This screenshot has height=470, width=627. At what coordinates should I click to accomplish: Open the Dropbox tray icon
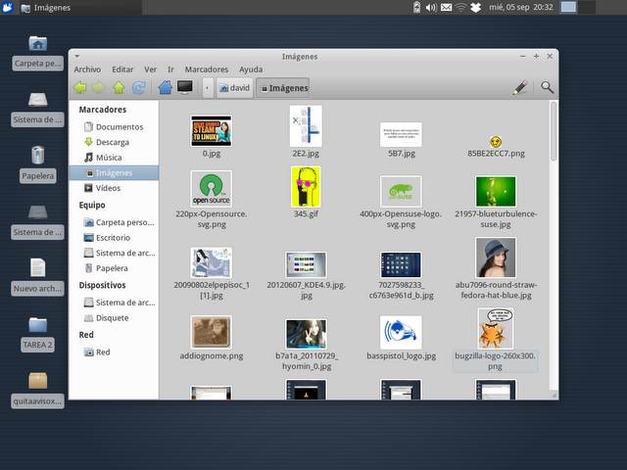click(475, 7)
